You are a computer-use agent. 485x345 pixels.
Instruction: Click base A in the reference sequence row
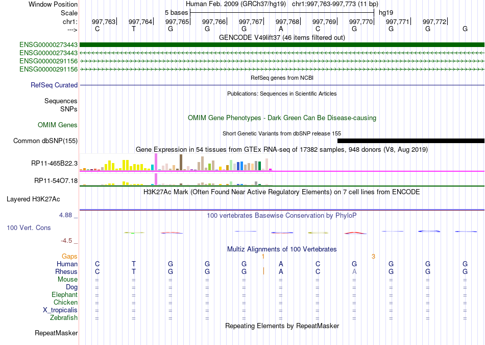click(281, 29)
